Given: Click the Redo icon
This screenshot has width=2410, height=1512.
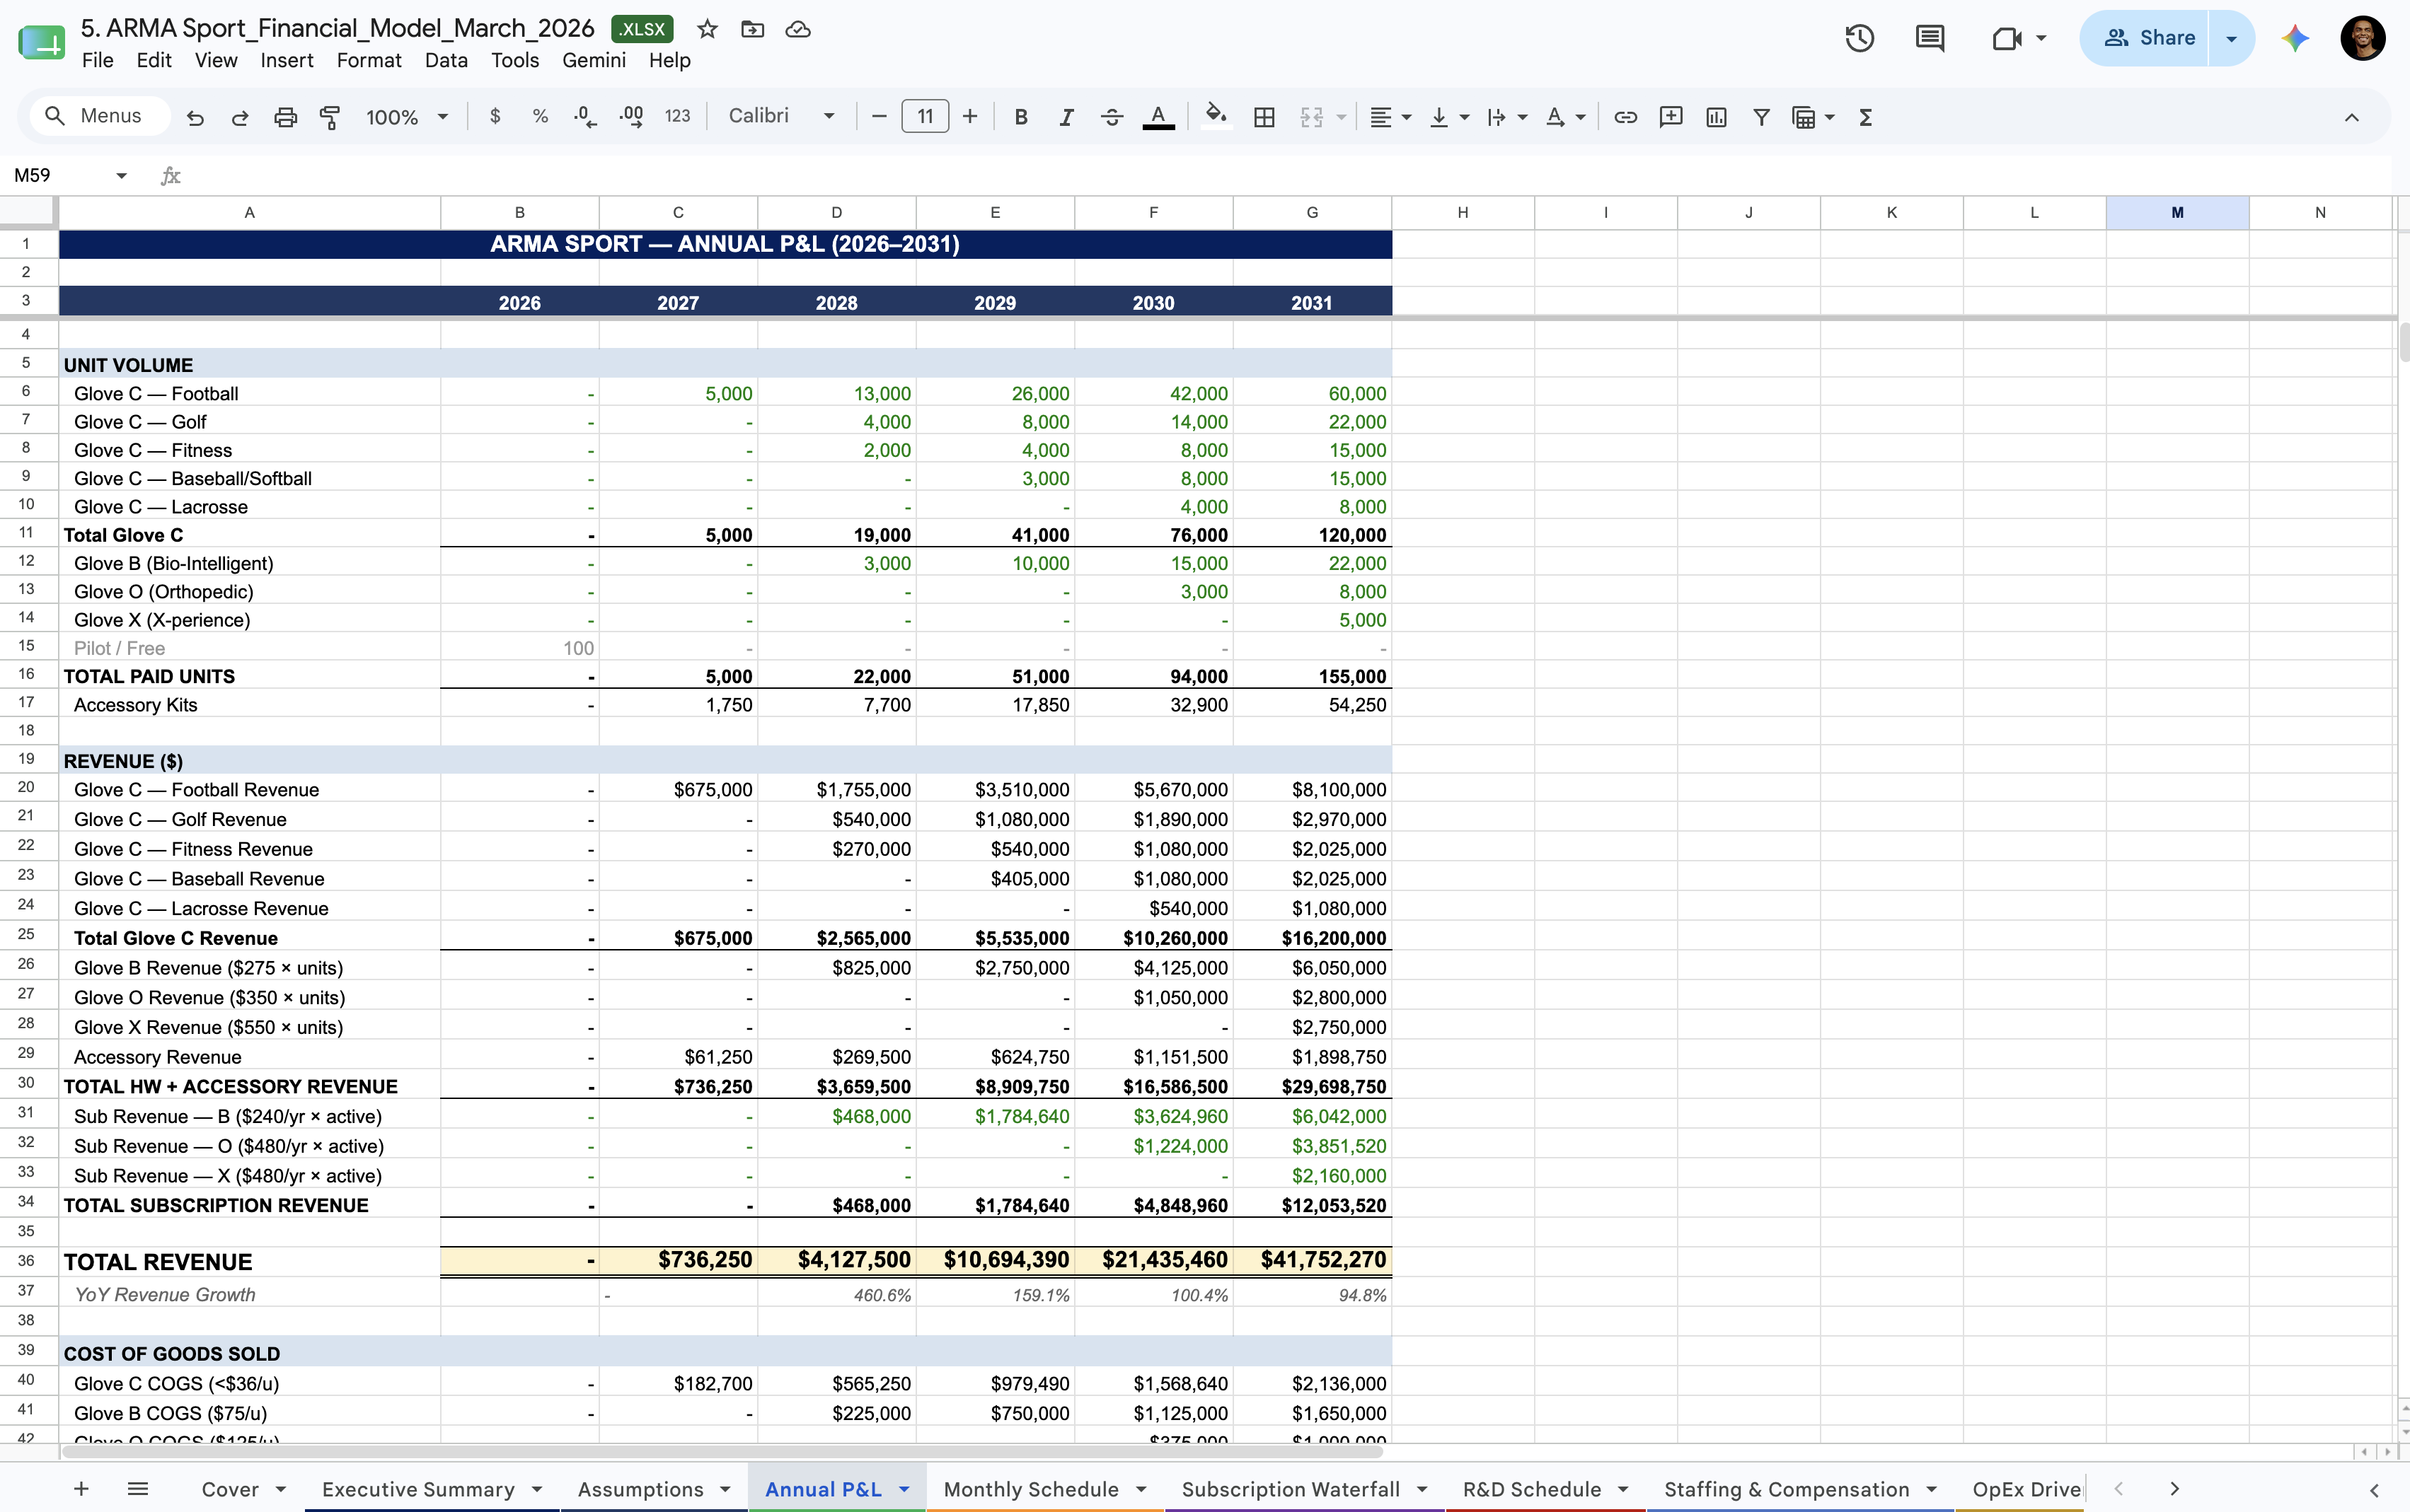Looking at the screenshot, I should pos(240,117).
